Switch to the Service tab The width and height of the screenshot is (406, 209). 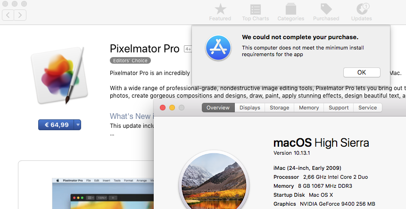coord(368,108)
